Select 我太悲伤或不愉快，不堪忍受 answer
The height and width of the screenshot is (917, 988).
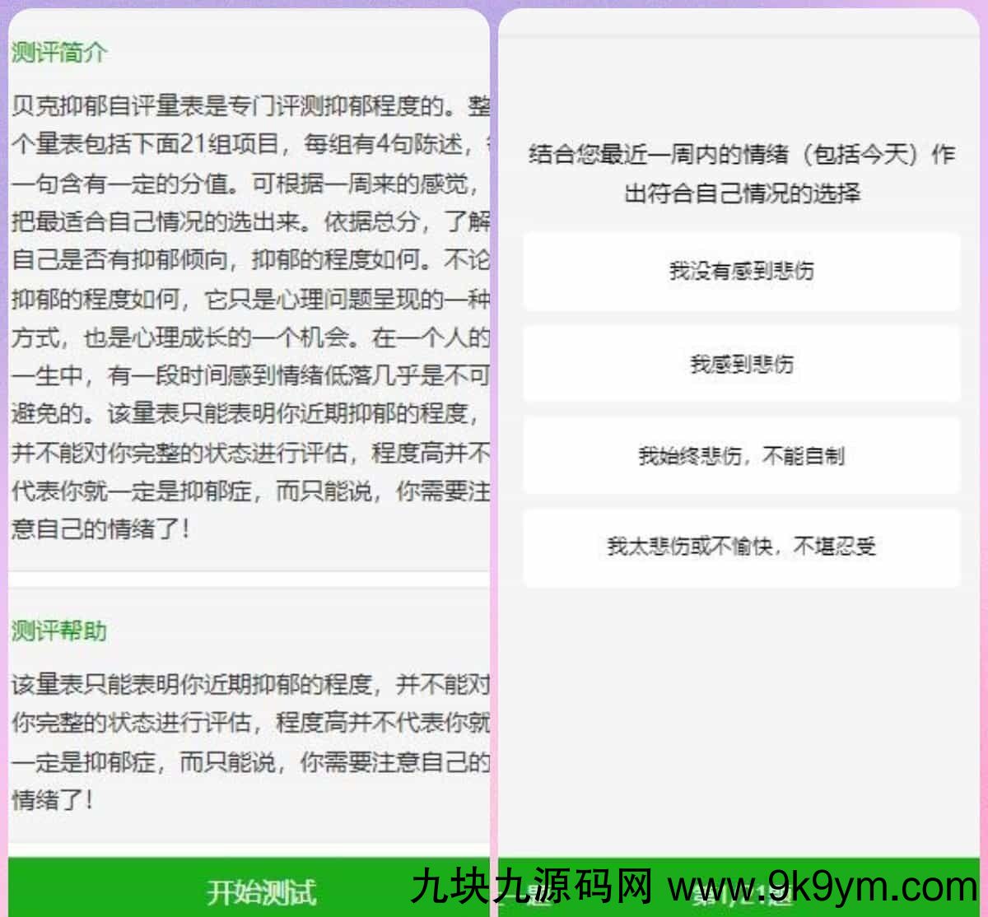(741, 547)
